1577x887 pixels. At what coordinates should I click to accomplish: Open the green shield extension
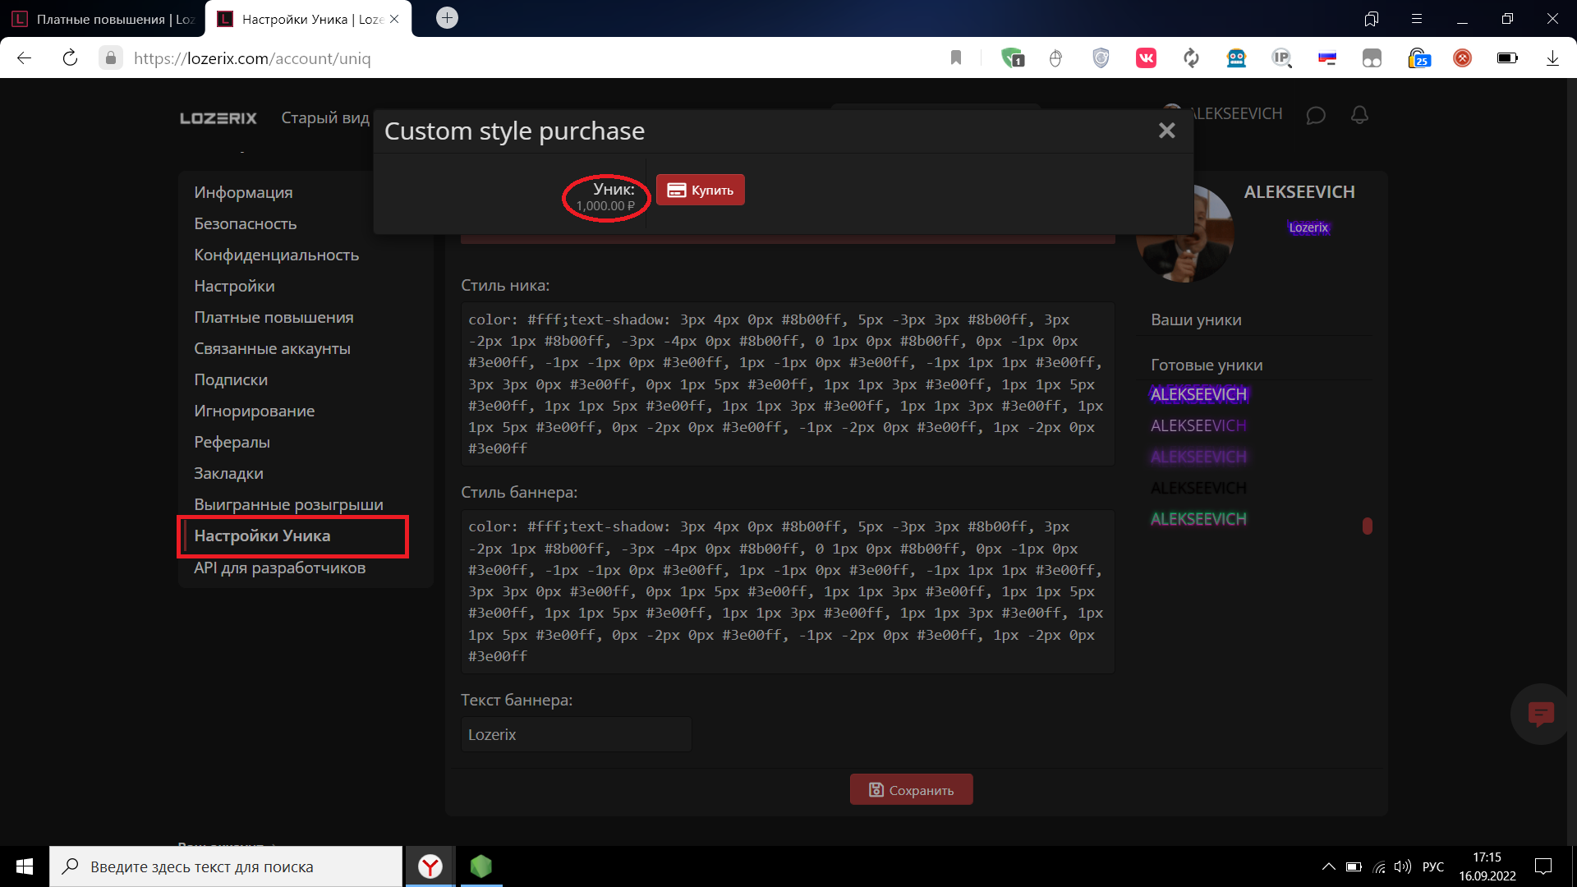tap(1013, 58)
